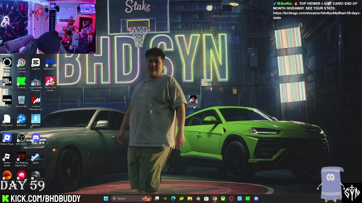Image resolution: width=362 pixels, height=203 pixels.
Task: Switch to Google Chrome in the taskbar
Action: point(215,198)
